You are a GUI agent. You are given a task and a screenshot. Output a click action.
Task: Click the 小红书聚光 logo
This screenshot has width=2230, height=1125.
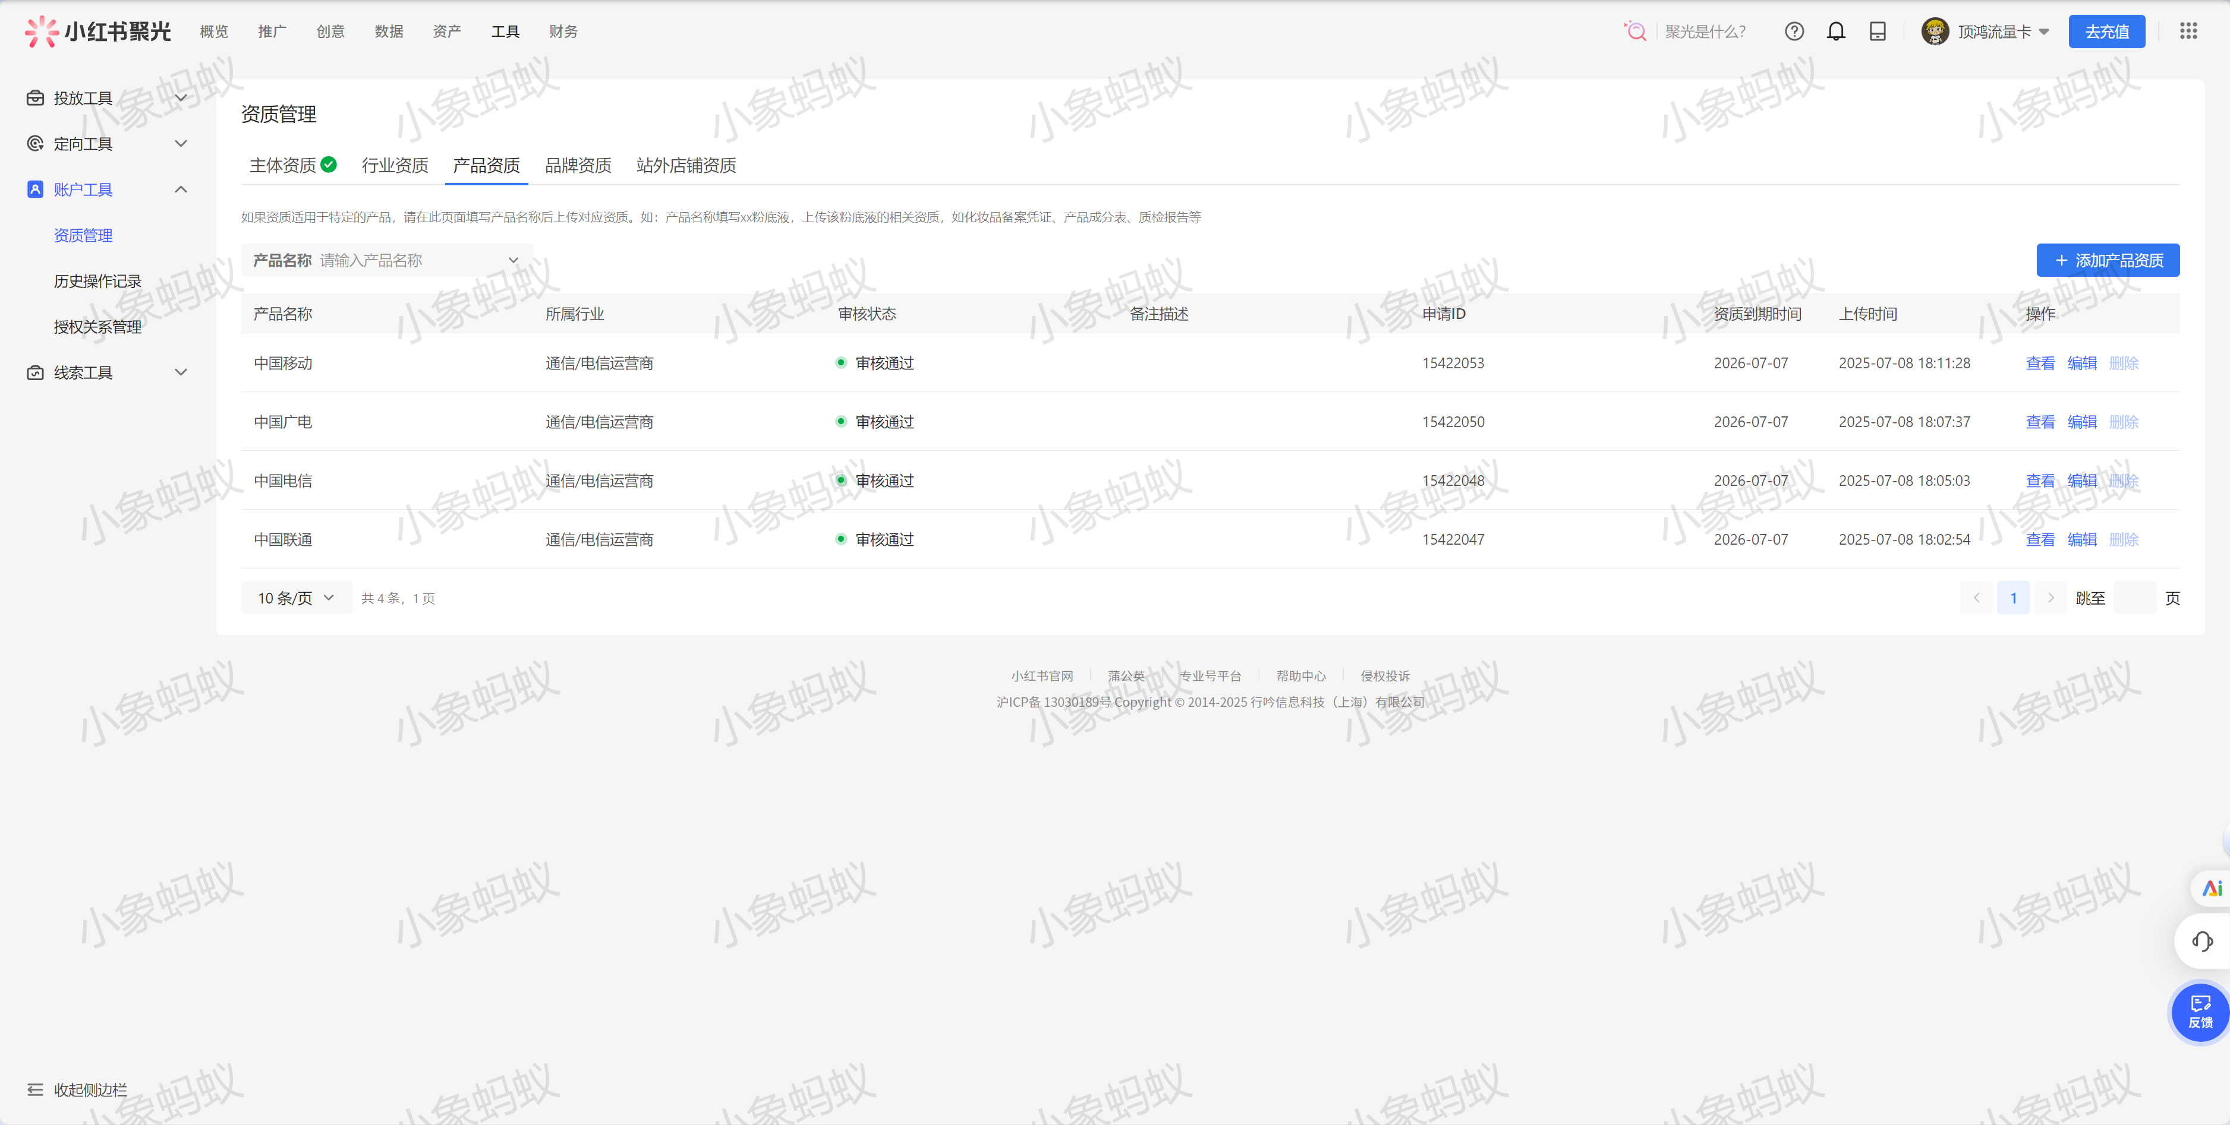98,31
